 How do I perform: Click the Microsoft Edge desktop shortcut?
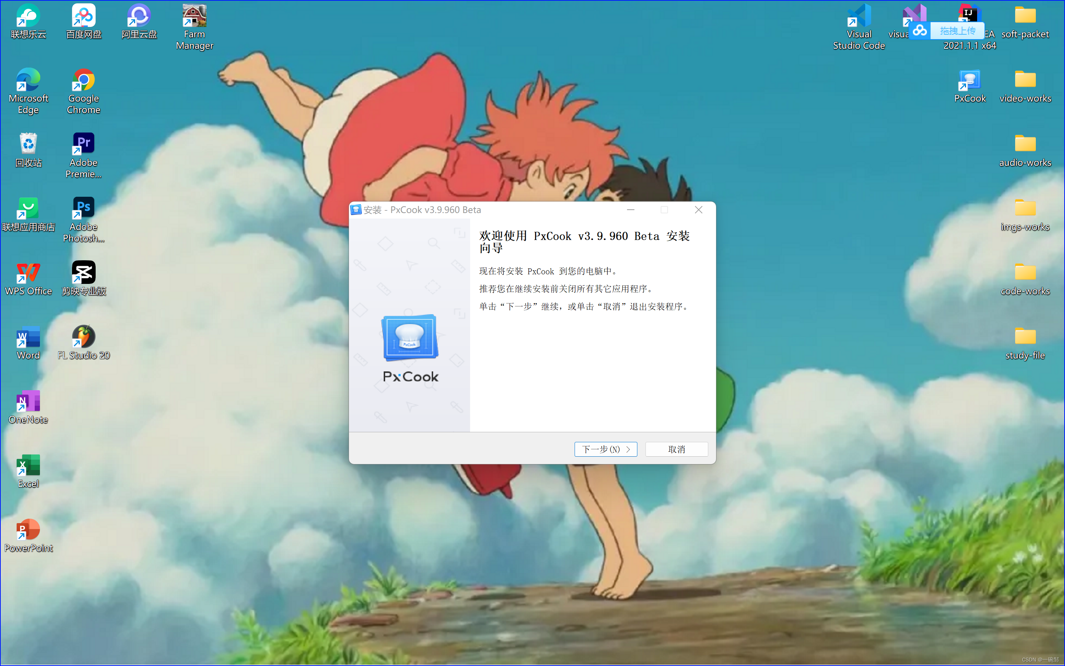[x=28, y=92]
